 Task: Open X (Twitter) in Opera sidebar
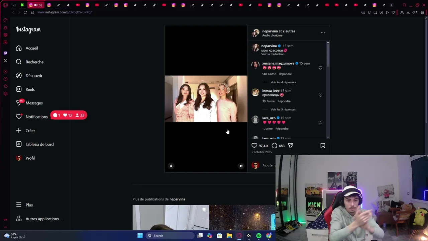click(5, 61)
